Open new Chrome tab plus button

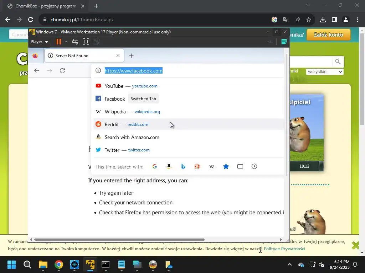96,6
